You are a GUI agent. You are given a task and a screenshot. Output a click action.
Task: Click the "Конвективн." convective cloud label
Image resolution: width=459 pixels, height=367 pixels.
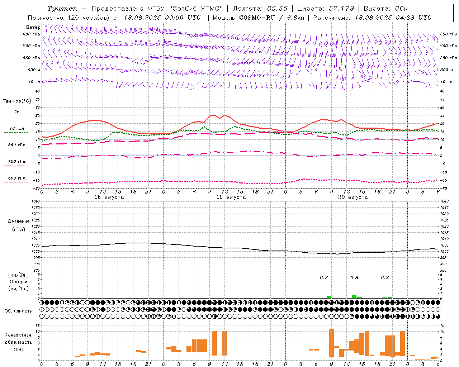pos(19,335)
